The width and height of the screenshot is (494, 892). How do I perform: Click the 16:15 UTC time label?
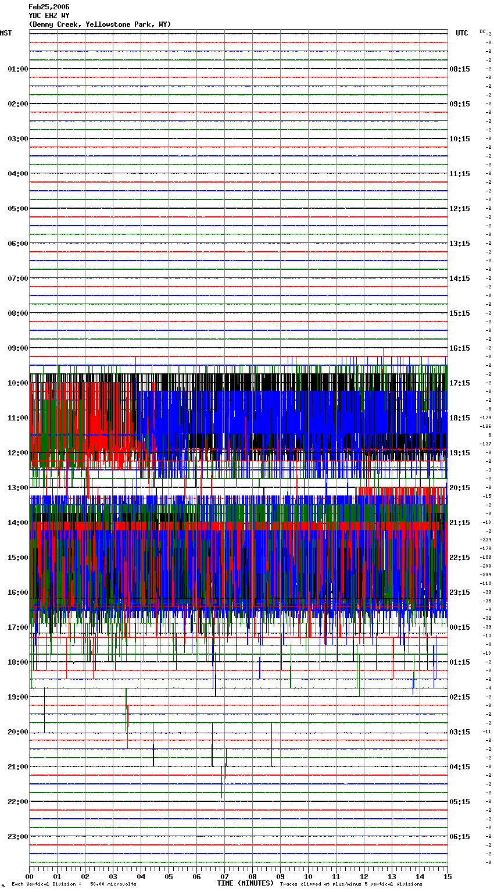(460, 348)
